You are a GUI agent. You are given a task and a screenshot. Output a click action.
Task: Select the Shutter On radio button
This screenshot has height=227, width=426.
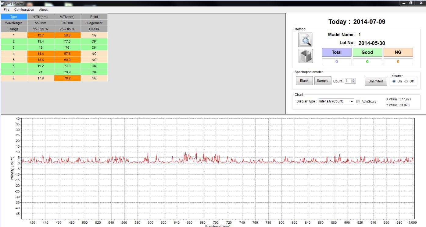click(394, 81)
